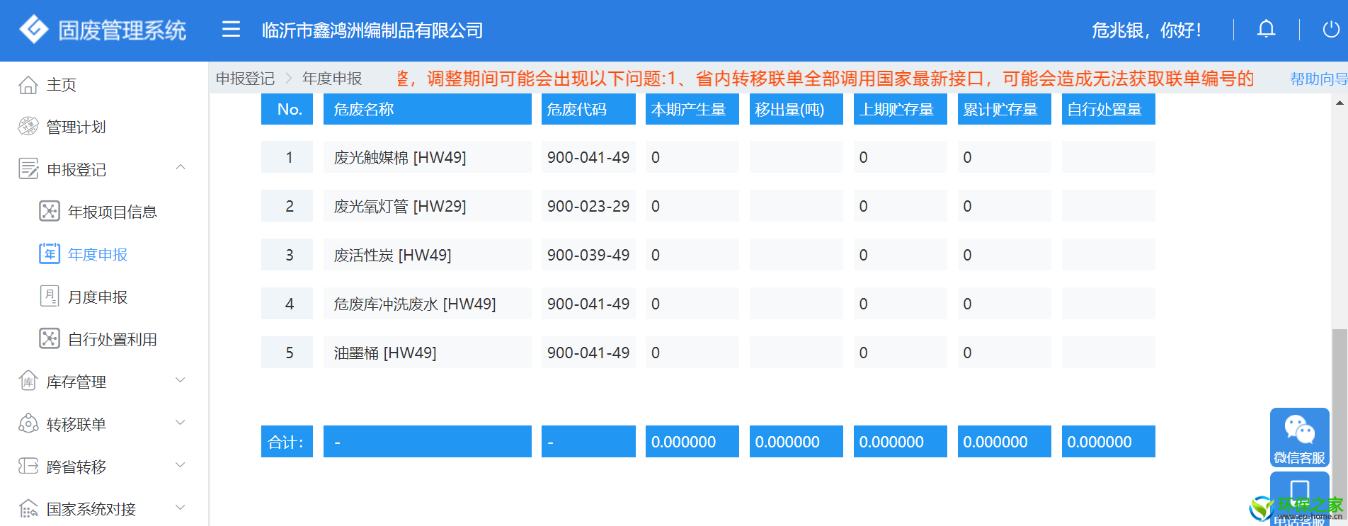The image size is (1348, 526).
Task: Collapse the 申报登记 menu section
Action: coord(181,168)
